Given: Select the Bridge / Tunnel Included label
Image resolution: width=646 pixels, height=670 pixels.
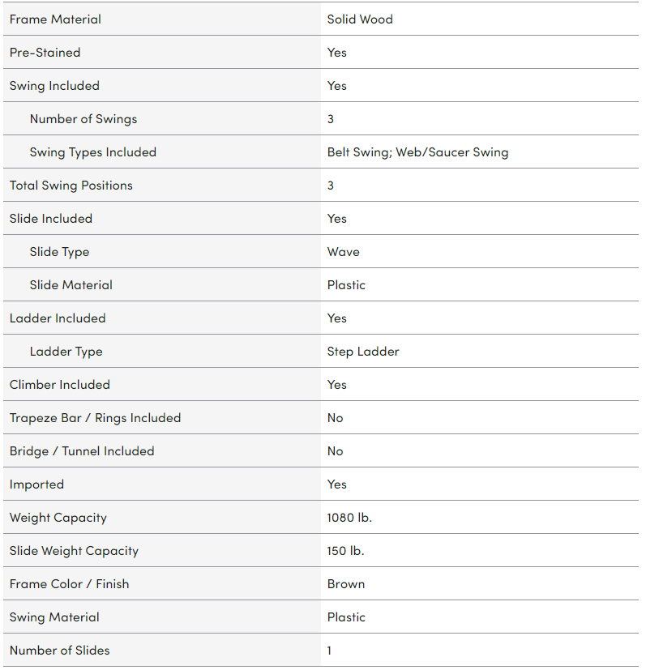Looking at the screenshot, I should 82,451.
